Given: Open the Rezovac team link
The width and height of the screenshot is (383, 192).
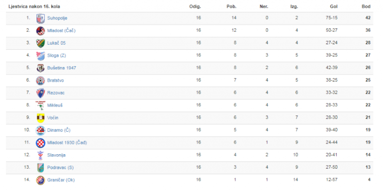Looking at the screenshot, I should pos(56,93).
